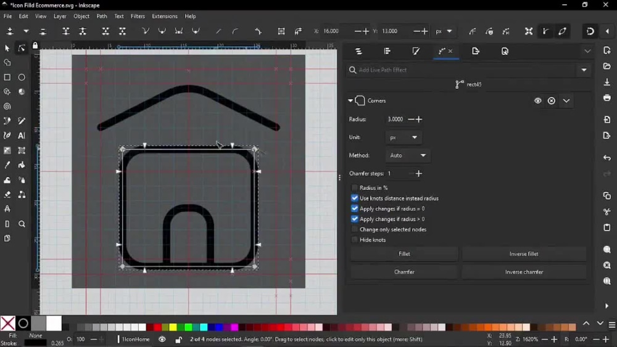Open the Path menu

pyautogui.click(x=102, y=16)
